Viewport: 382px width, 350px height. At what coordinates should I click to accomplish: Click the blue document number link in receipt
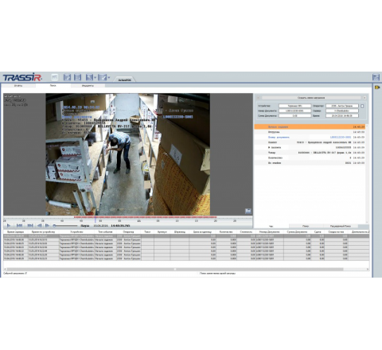(x=341, y=137)
